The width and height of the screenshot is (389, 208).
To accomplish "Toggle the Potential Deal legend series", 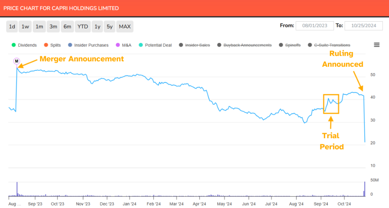I will point(155,45).
